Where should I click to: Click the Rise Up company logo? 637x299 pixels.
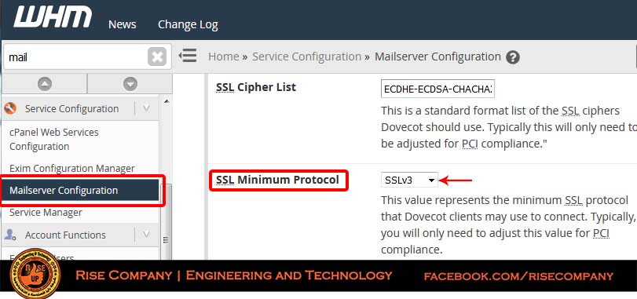[35, 274]
